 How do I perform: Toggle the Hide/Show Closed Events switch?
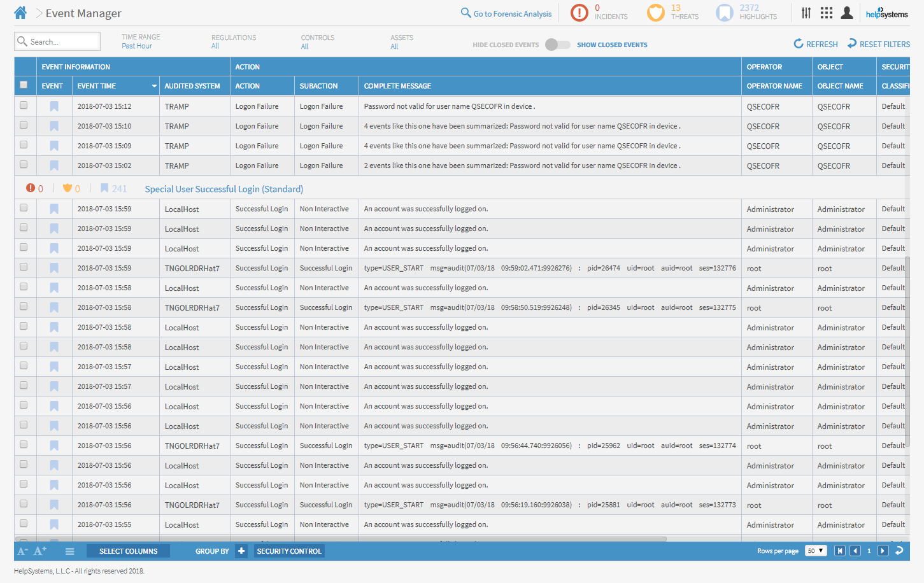point(557,45)
